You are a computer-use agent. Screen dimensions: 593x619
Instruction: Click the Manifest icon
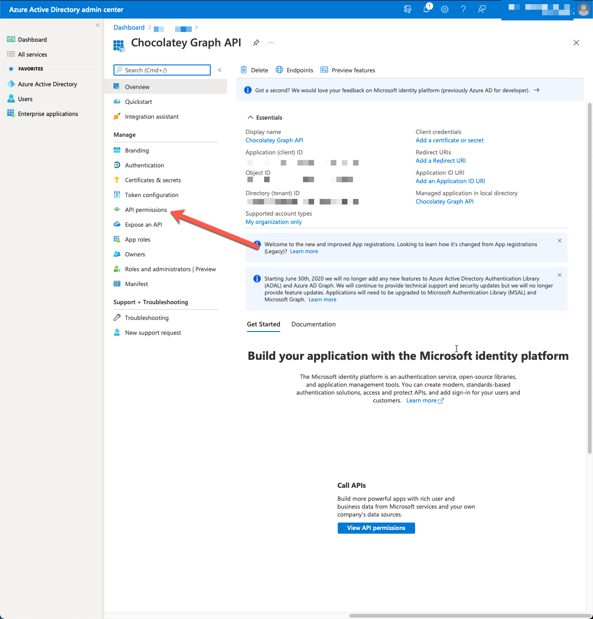[x=117, y=284]
